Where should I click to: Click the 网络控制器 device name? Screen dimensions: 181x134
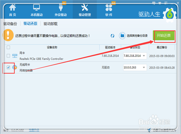tap(26, 70)
